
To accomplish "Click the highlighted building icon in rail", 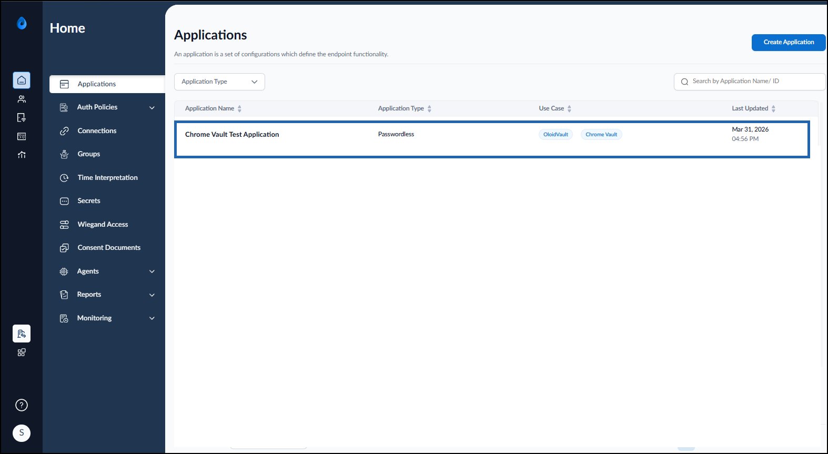I will coord(22,334).
